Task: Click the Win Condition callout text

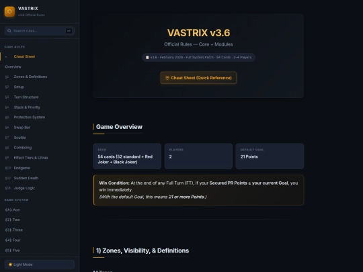Action: pyautogui.click(x=198, y=190)
